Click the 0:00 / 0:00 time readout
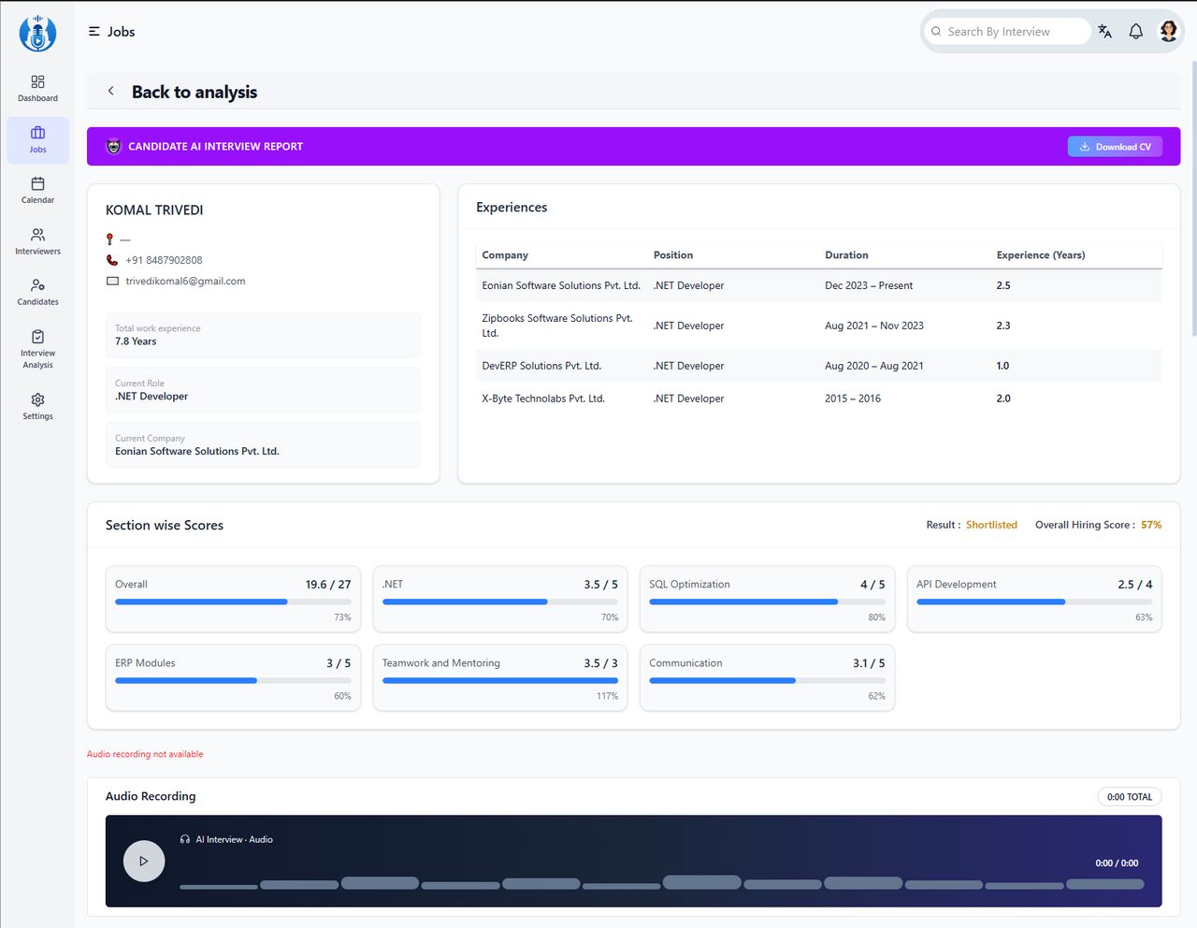 click(x=1117, y=863)
